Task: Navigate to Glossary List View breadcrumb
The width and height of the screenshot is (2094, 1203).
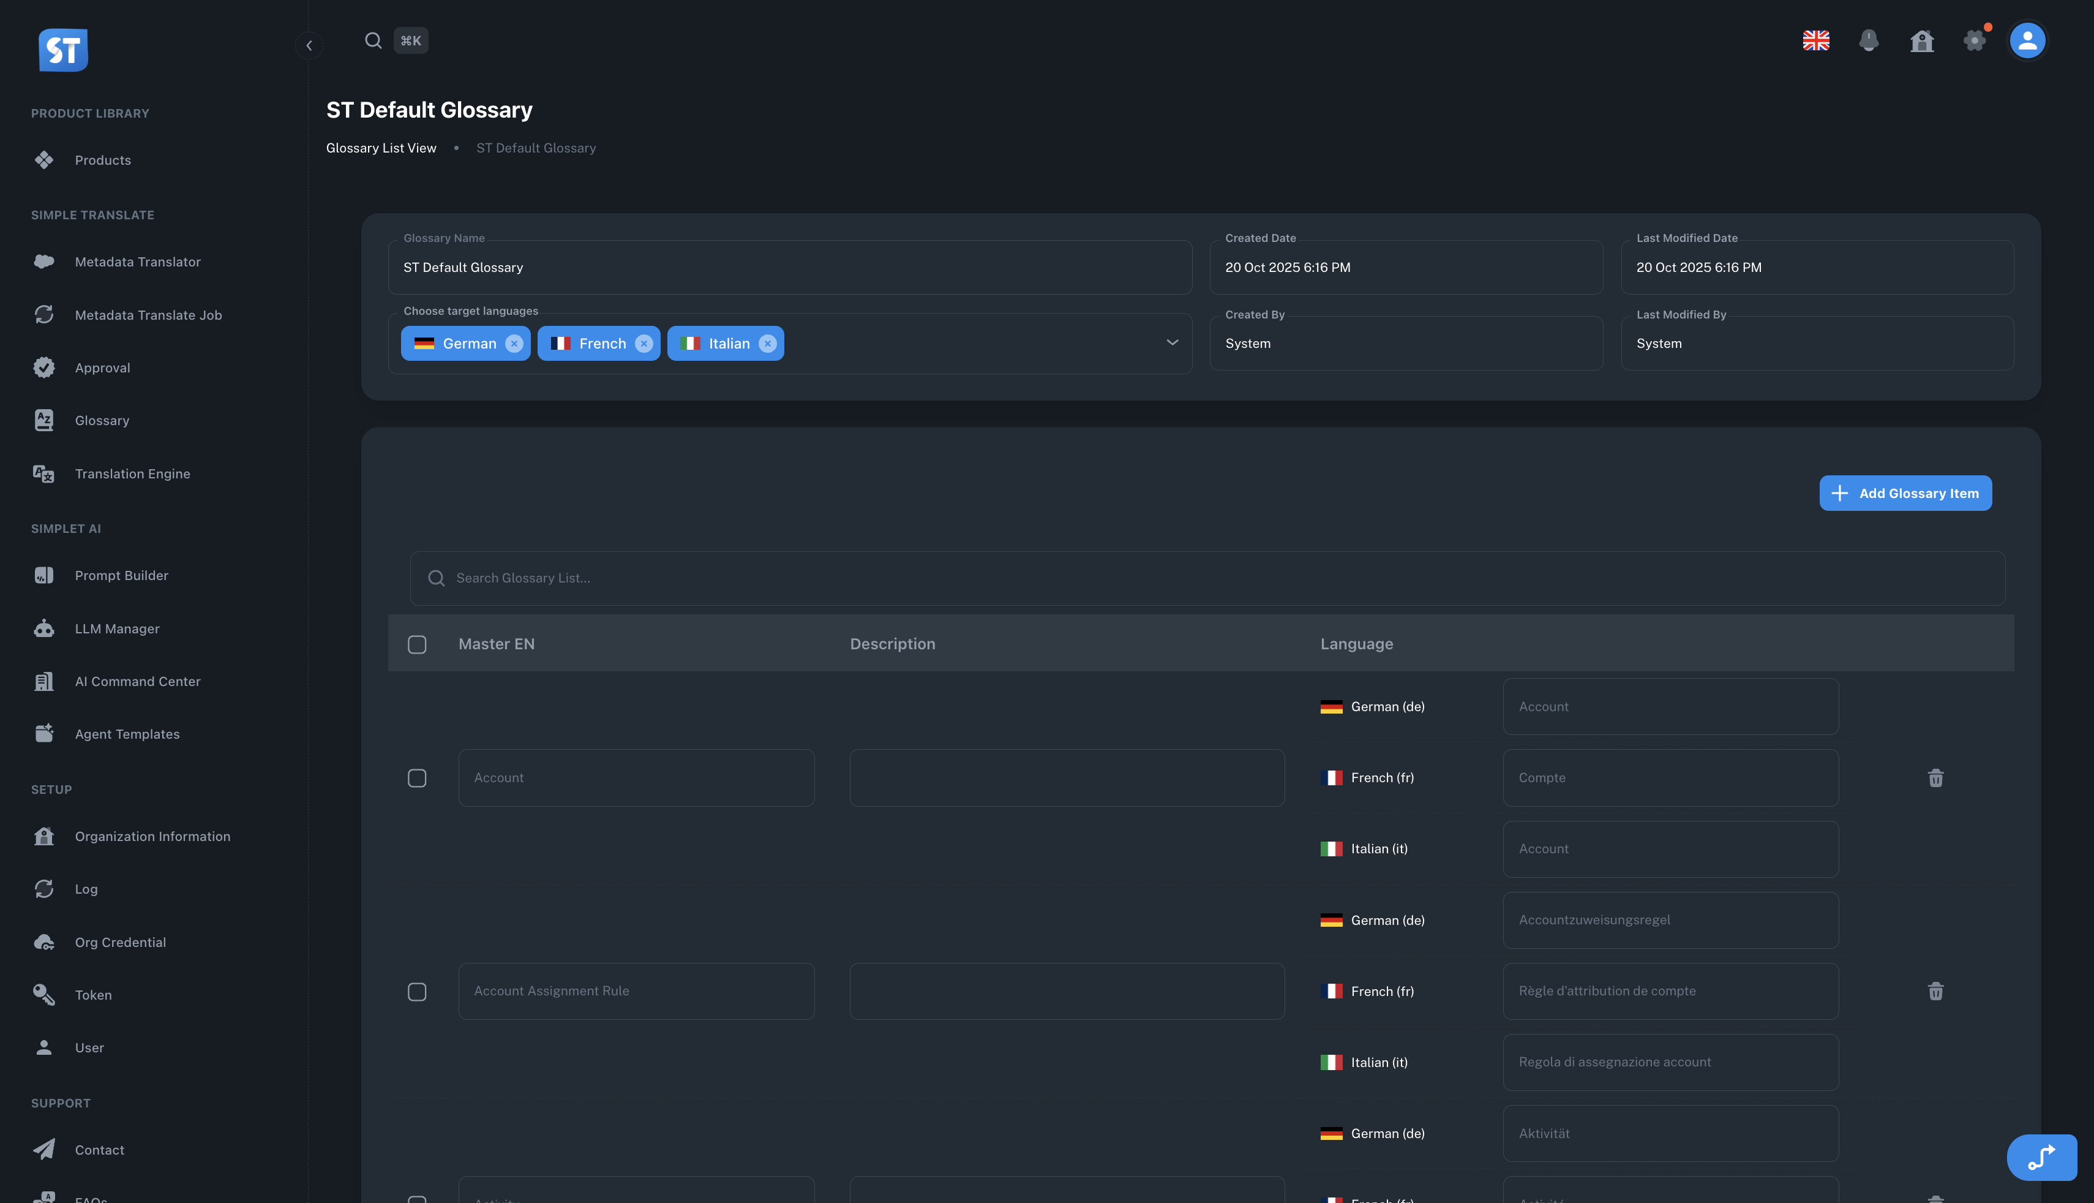Action: (x=381, y=148)
